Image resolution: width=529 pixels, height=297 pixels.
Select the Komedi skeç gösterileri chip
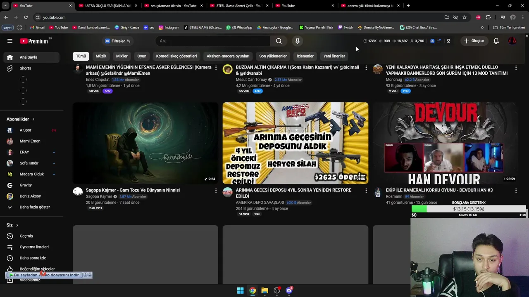176,56
